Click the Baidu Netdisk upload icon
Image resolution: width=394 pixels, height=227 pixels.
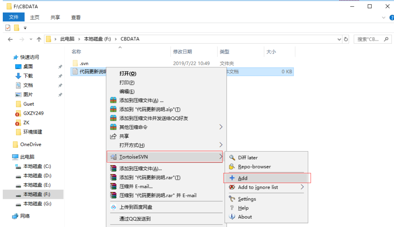pyautogui.click(x=113, y=207)
